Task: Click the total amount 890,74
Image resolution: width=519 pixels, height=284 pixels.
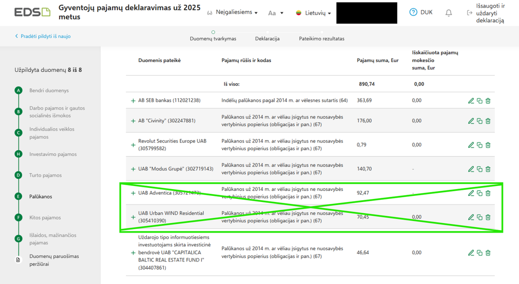Action: pyautogui.click(x=367, y=84)
